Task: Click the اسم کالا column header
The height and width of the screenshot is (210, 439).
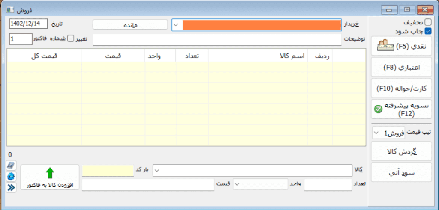Action: pyautogui.click(x=258, y=56)
